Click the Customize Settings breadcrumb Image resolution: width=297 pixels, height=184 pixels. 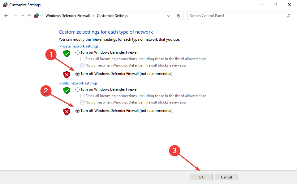113,16
